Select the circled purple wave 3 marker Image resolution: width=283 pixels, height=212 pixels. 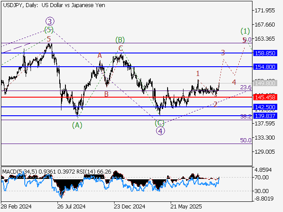[x=50, y=21]
